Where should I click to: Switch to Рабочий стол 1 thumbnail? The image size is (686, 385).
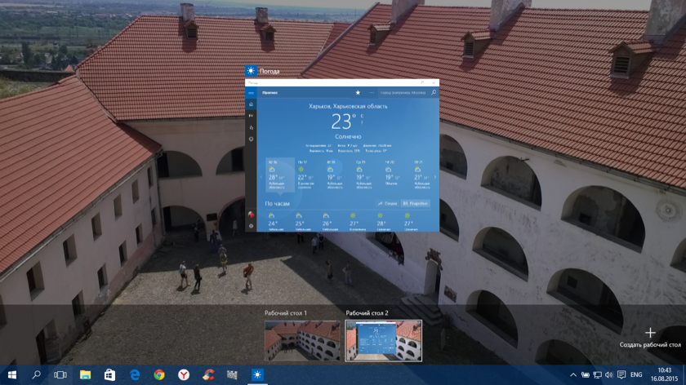coord(302,340)
